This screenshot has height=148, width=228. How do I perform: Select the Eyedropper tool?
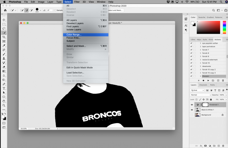[4, 46]
